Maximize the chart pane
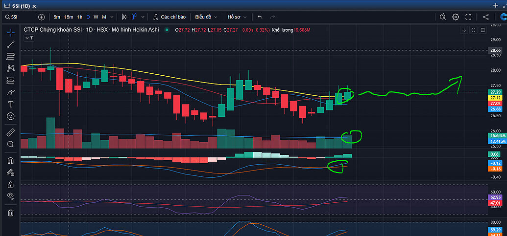Viewport: 507px width, 236px height. click(x=483, y=30)
